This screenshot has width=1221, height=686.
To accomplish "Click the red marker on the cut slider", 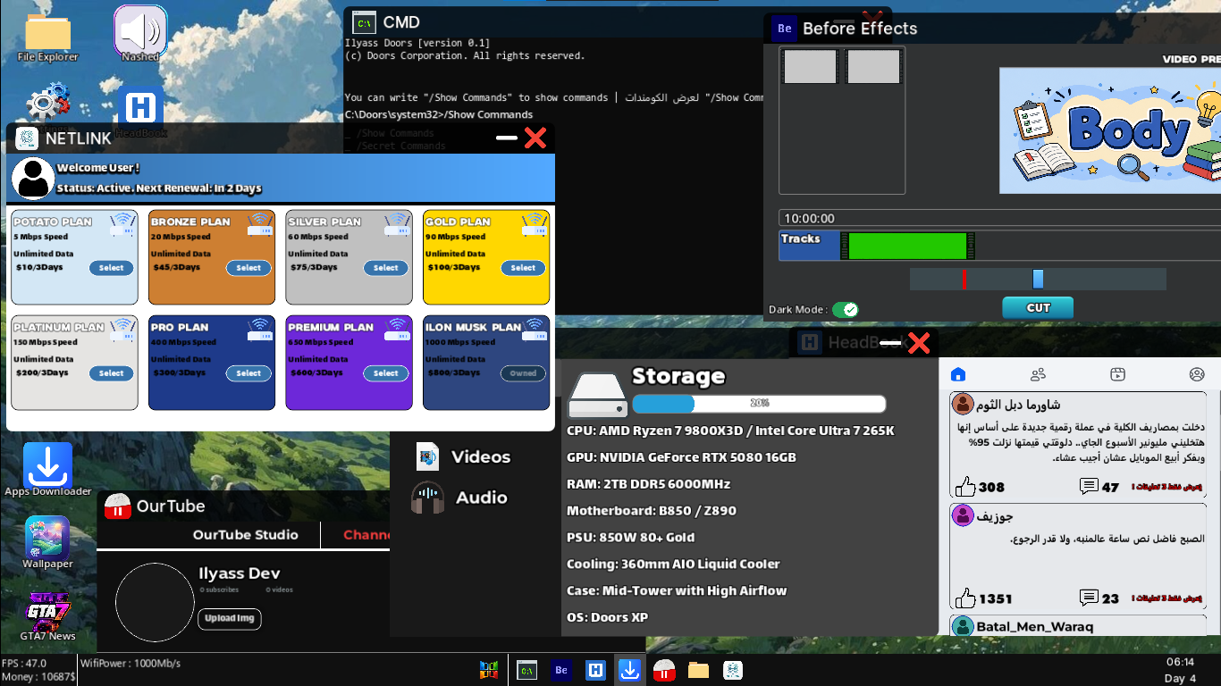I will click(964, 280).
